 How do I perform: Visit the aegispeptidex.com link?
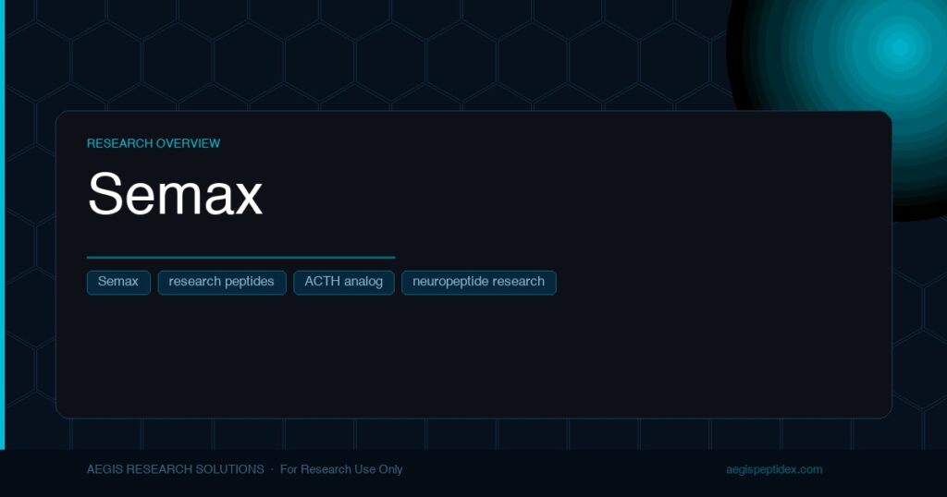774,469
